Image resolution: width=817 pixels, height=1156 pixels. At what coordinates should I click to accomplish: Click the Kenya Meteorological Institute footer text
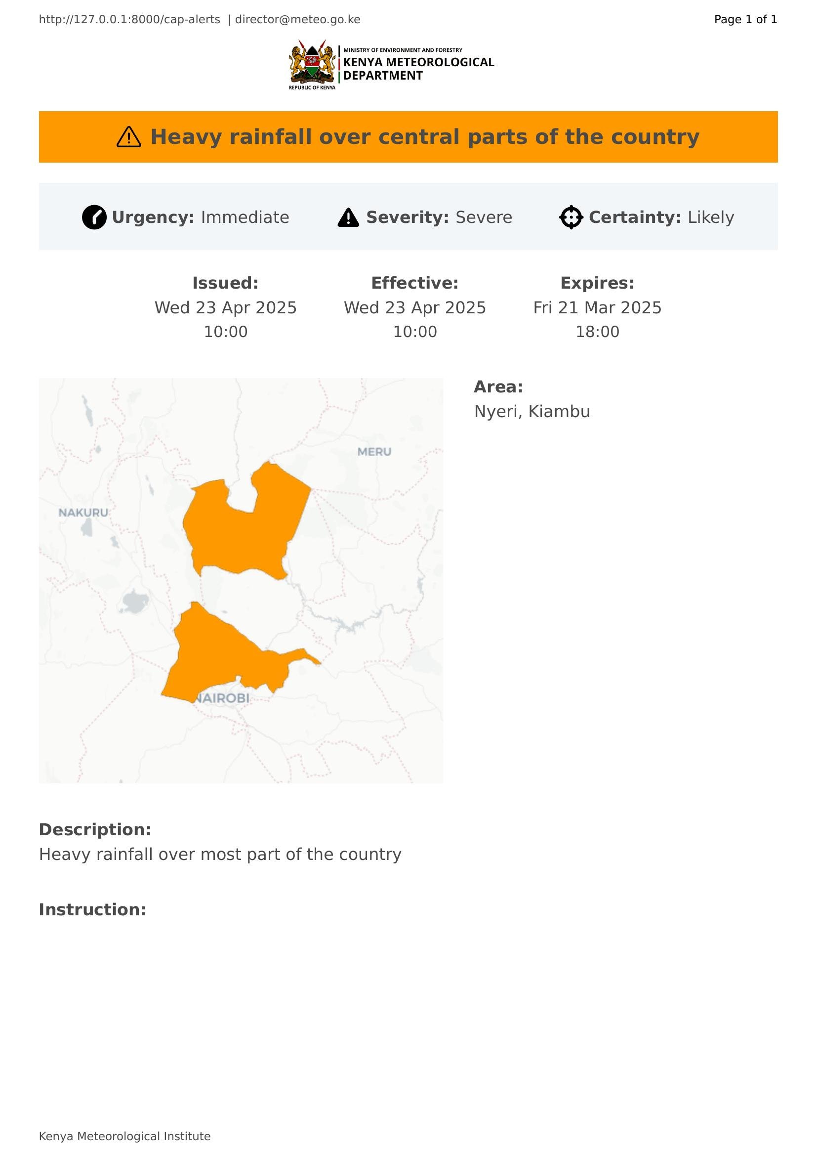[x=125, y=1136]
